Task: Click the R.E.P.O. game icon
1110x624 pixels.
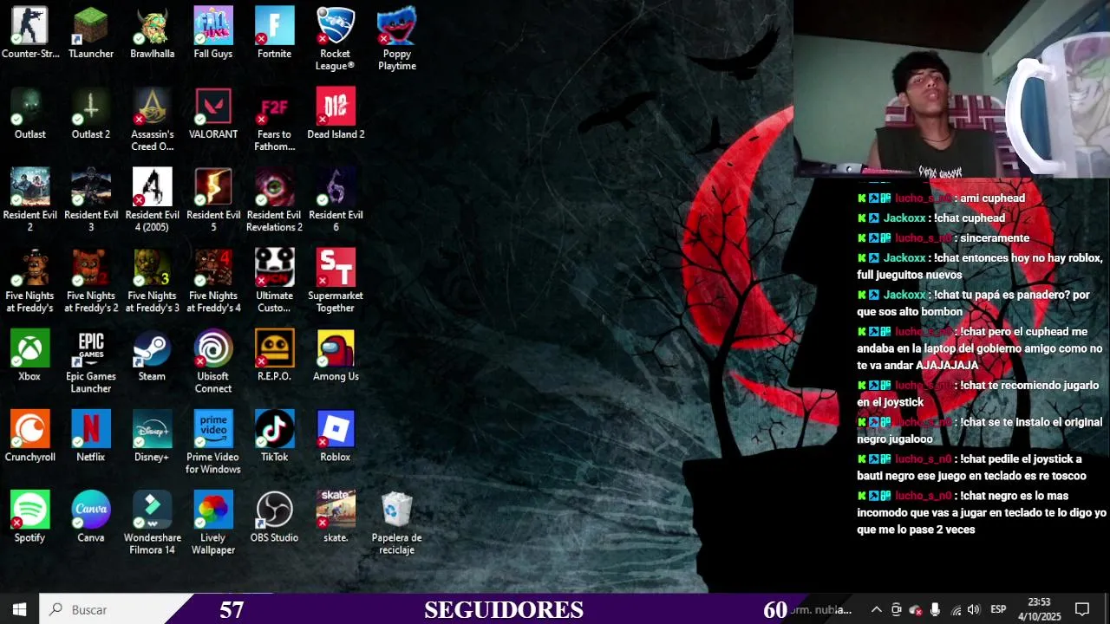Action: coord(274,356)
